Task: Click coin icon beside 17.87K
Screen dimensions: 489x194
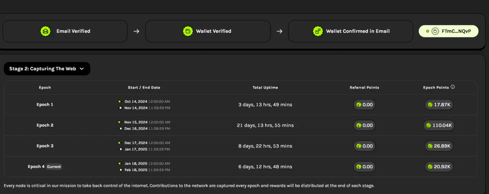Action: tap(430, 105)
